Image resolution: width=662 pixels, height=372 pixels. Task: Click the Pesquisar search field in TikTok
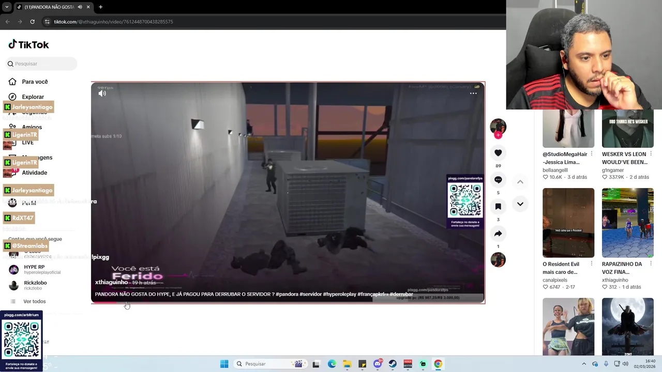(x=41, y=64)
